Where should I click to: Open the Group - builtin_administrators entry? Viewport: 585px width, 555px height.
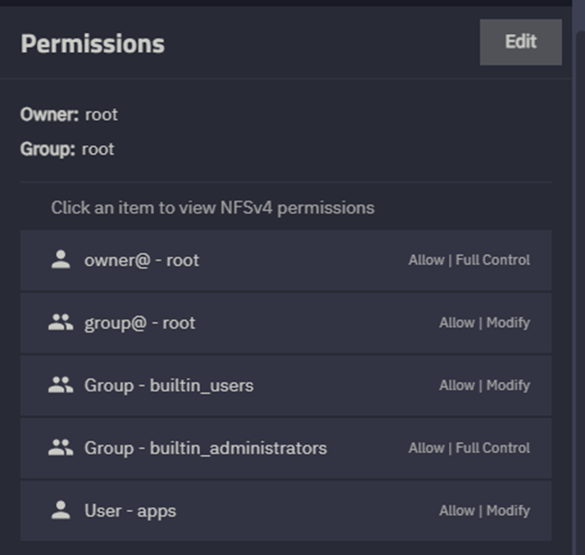[286, 448]
